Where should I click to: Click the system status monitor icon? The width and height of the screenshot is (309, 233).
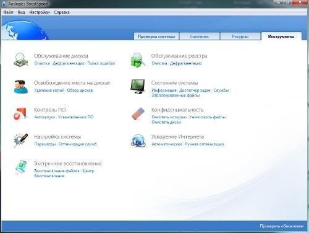point(138,87)
